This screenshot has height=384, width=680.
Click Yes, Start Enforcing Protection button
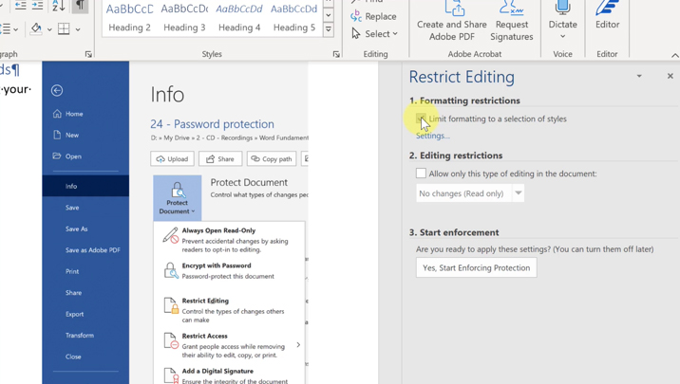(x=476, y=267)
